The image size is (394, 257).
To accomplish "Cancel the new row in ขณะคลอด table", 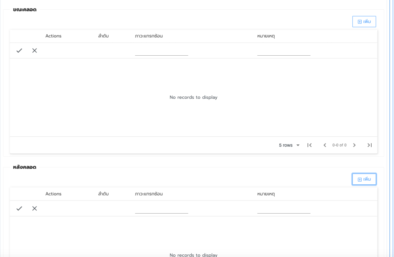I will click(35, 50).
